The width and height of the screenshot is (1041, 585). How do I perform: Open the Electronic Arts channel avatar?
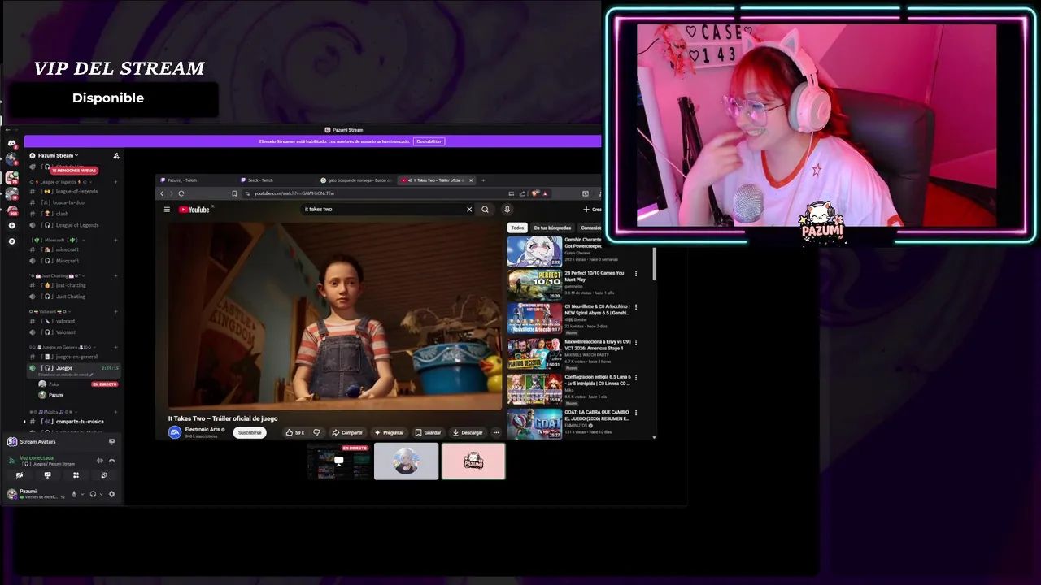[x=175, y=432]
